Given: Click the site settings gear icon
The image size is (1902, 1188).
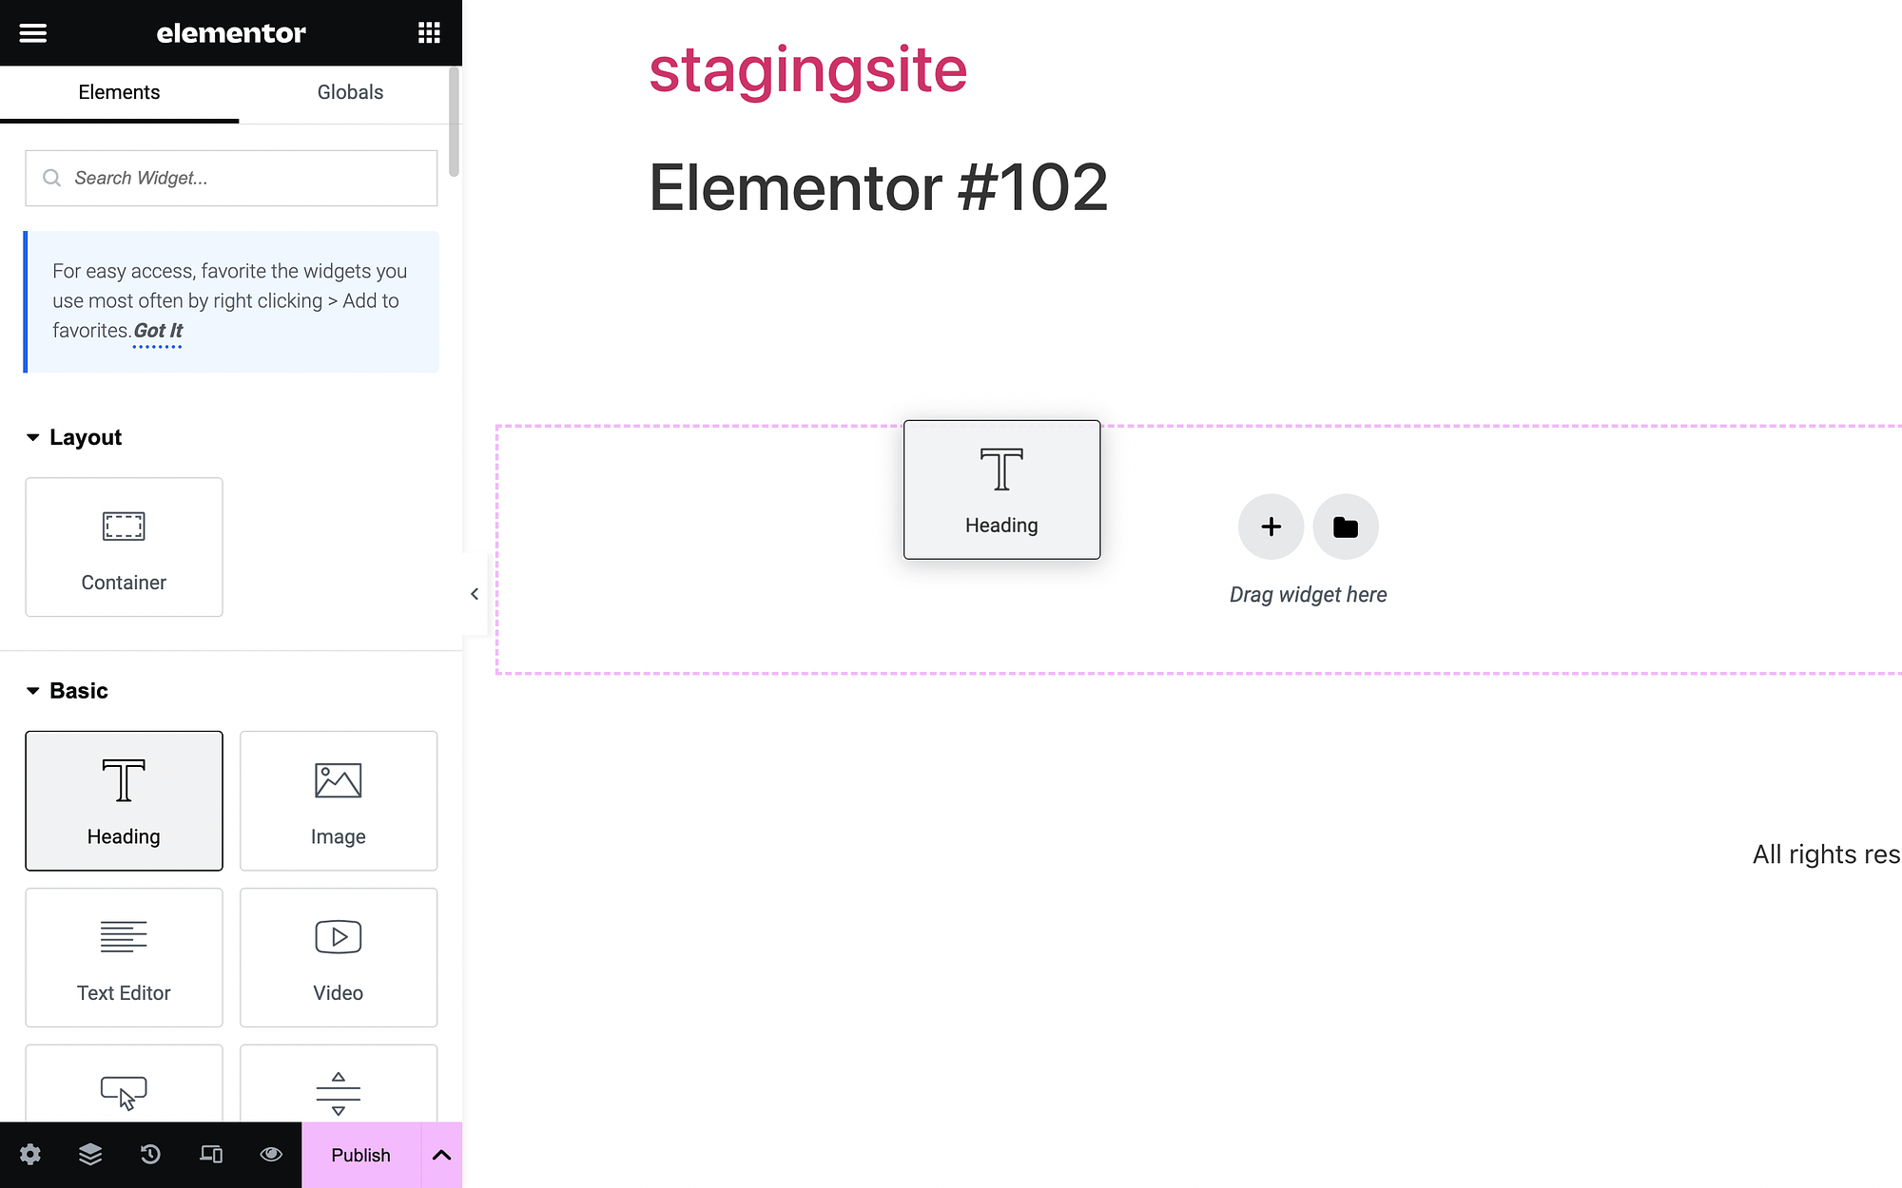Looking at the screenshot, I should coord(30,1154).
